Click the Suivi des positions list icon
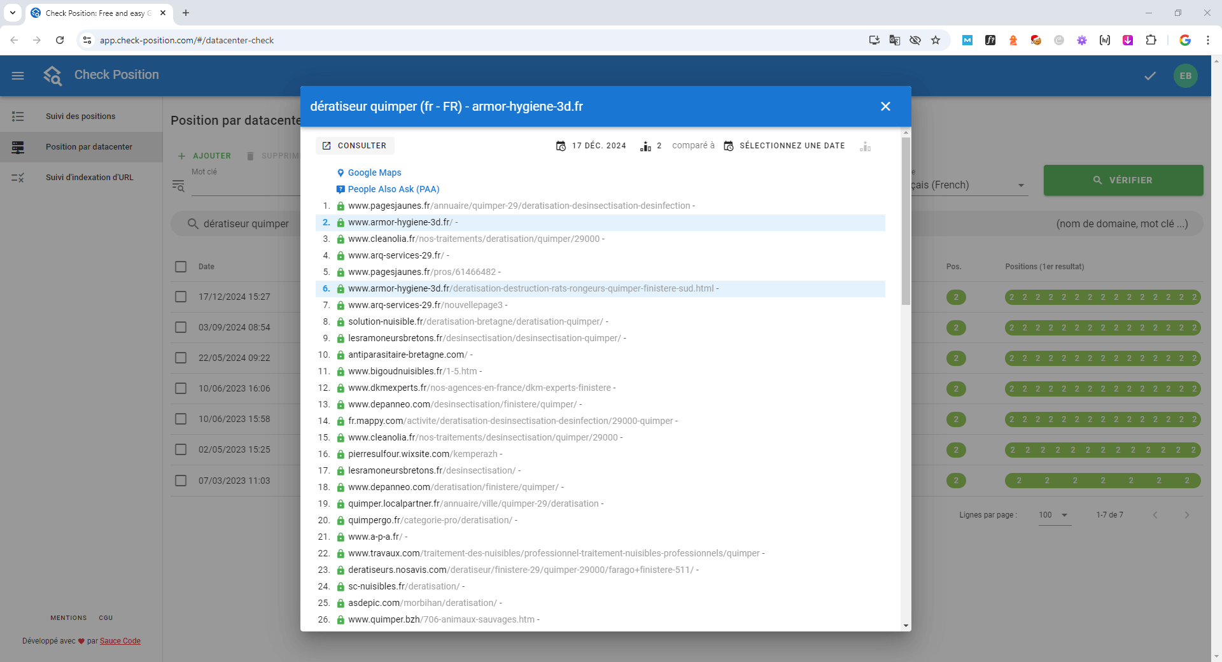Image resolution: width=1222 pixels, height=662 pixels. pos(18,116)
